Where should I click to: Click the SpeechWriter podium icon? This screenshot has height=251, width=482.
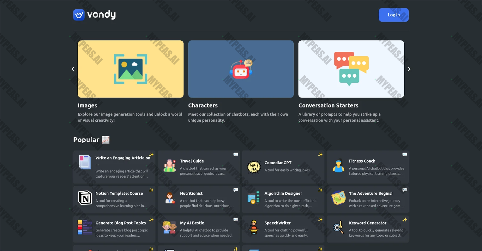254,228
